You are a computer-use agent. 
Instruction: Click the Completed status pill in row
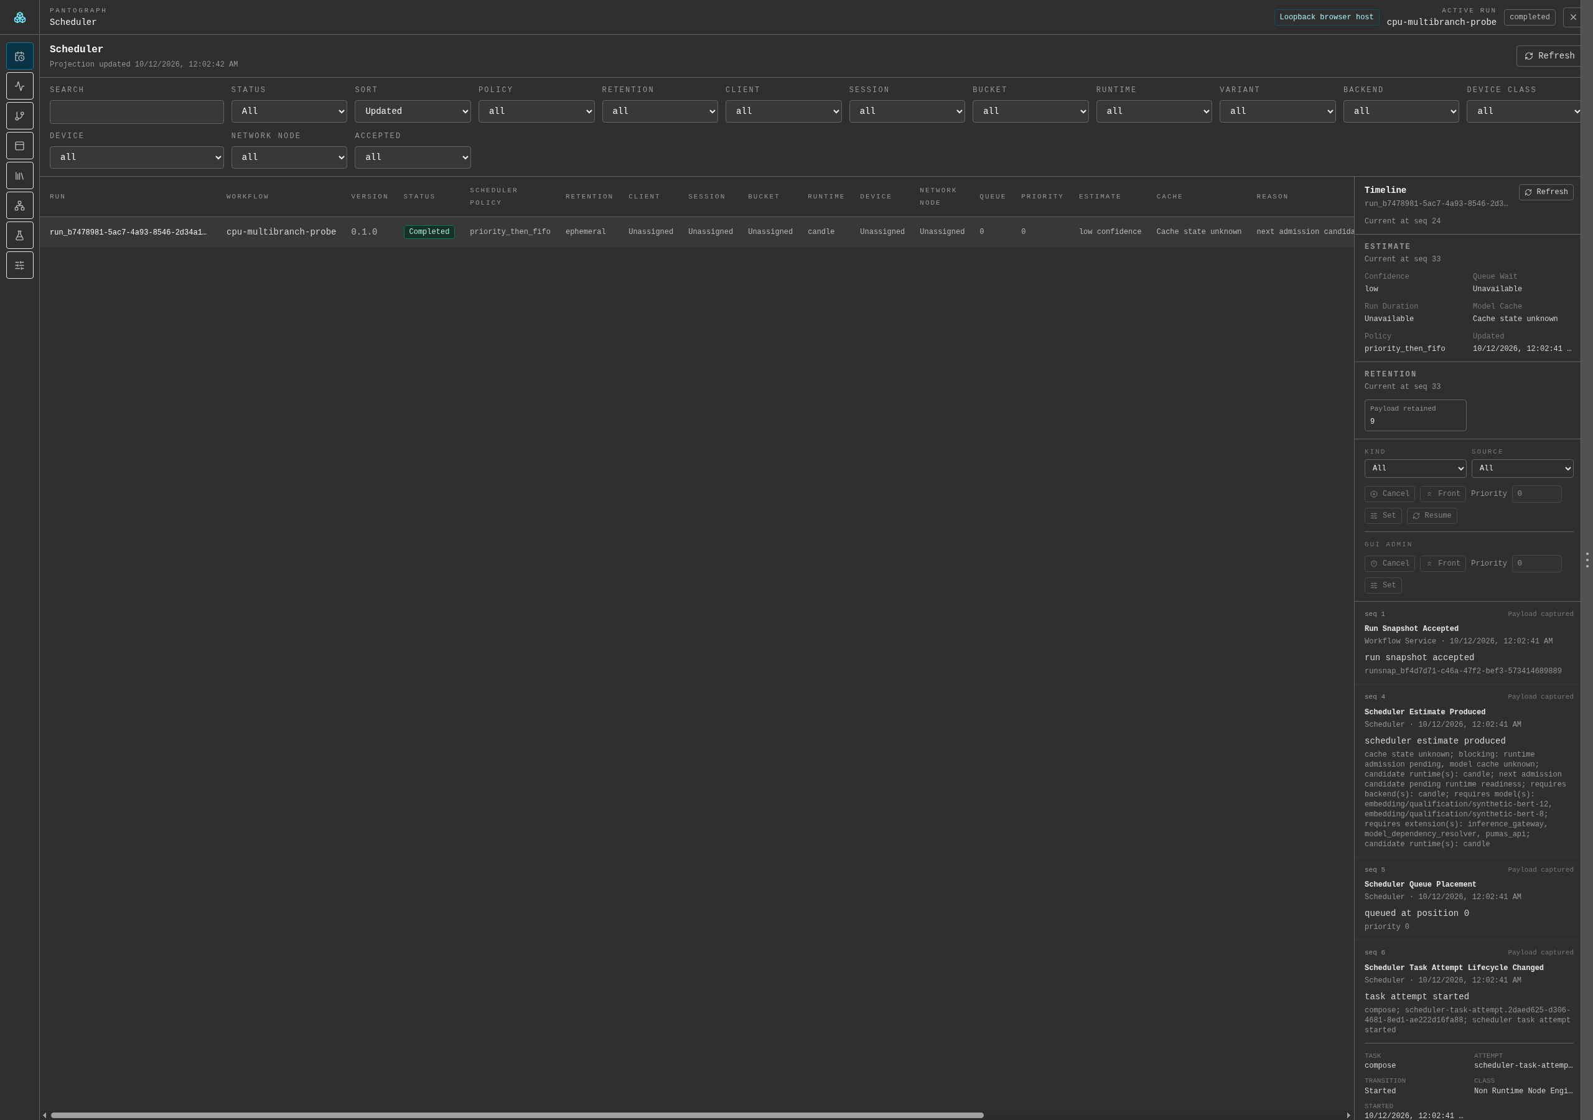coord(429,231)
